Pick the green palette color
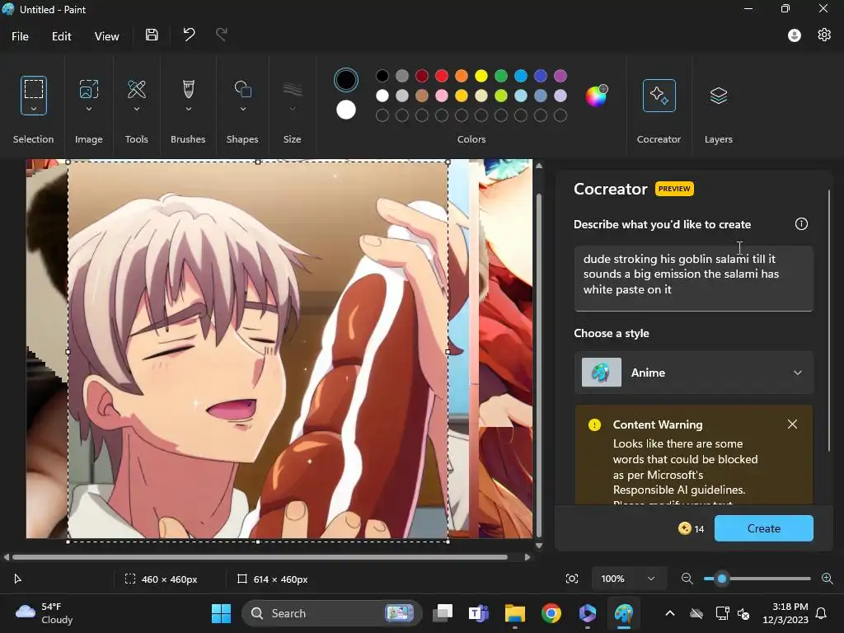The height and width of the screenshot is (633, 844). 501,76
